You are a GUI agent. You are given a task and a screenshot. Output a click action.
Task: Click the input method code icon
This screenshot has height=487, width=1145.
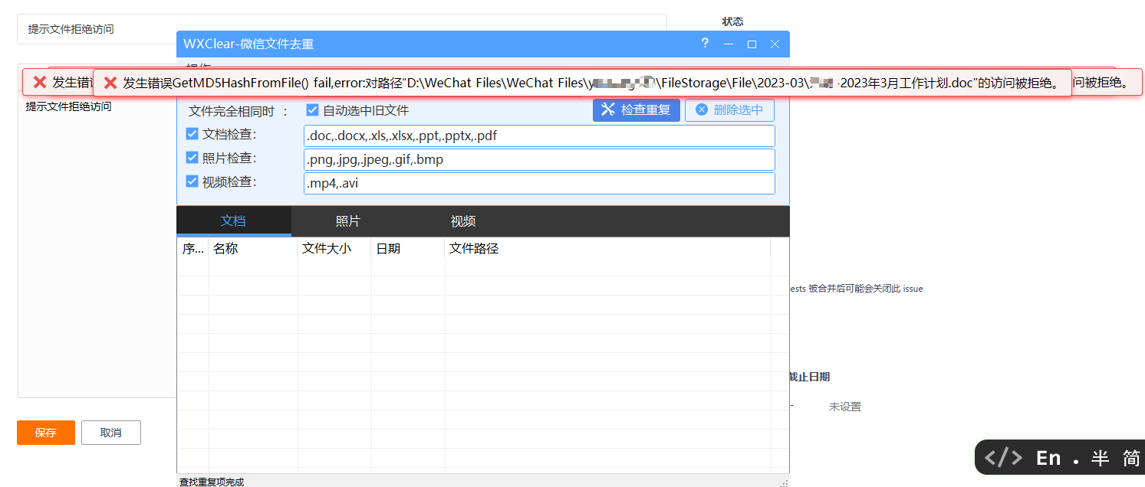click(1003, 458)
